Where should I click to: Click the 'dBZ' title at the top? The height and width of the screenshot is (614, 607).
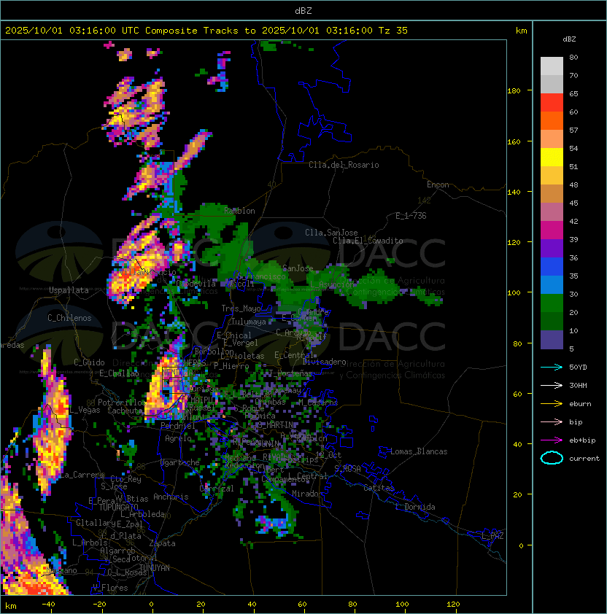pyautogui.click(x=303, y=10)
